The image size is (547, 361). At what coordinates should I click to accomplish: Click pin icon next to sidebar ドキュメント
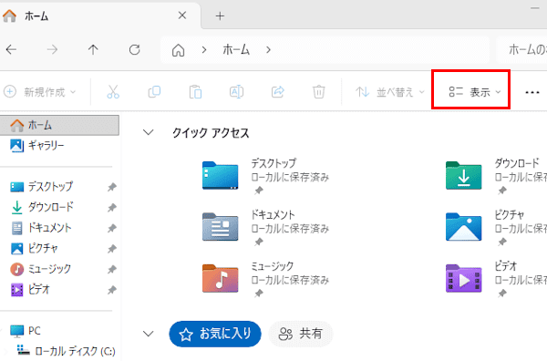(x=111, y=228)
